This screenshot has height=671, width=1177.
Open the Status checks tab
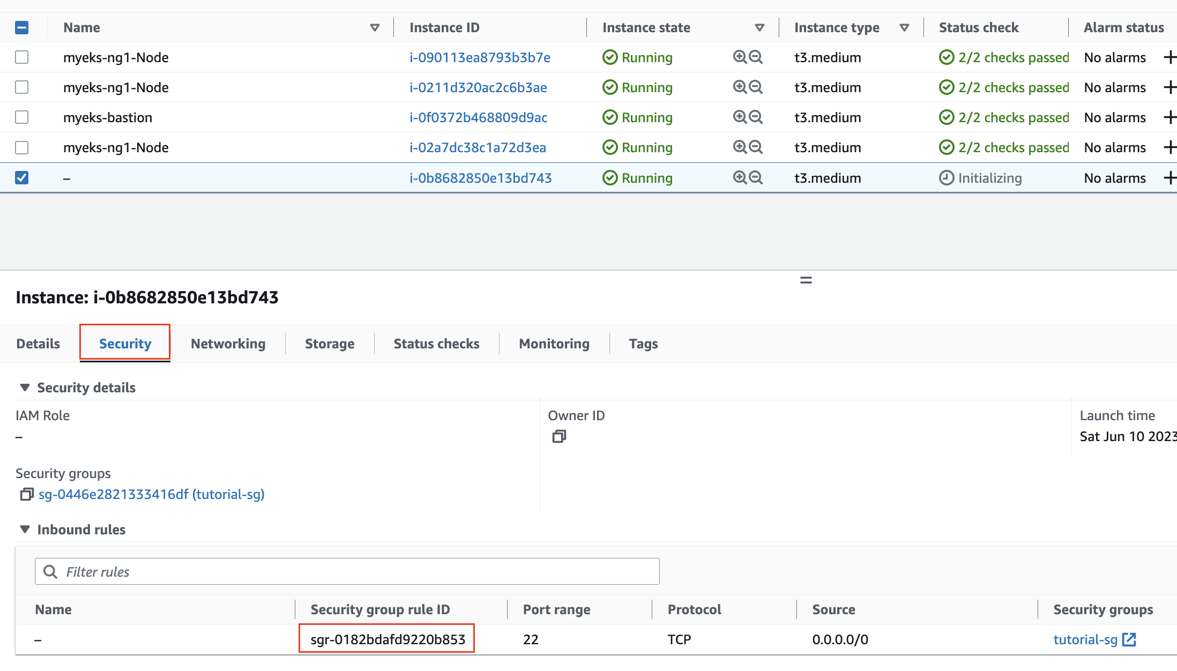(436, 344)
